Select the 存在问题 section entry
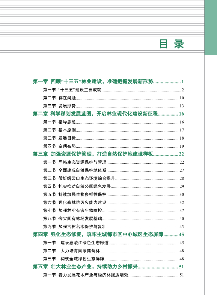This screenshot has width=217, height=308. click(x=114, y=98)
